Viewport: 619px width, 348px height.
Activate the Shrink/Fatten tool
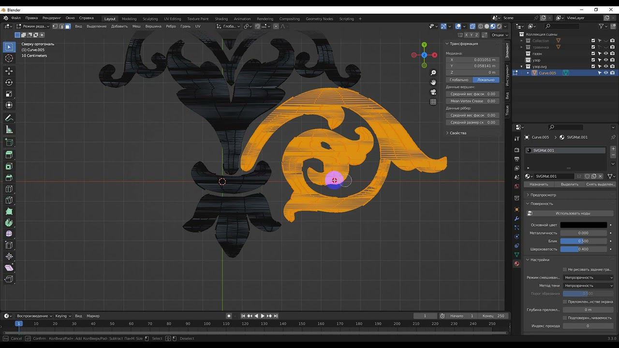point(9,257)
